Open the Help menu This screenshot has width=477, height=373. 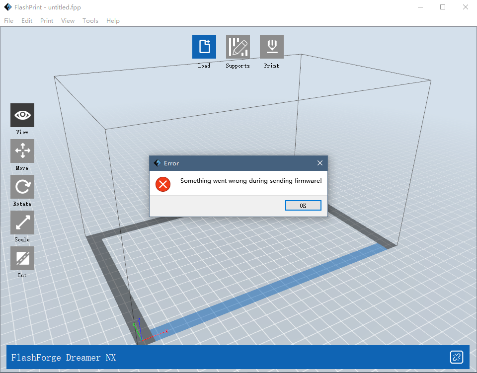[113, 21]
